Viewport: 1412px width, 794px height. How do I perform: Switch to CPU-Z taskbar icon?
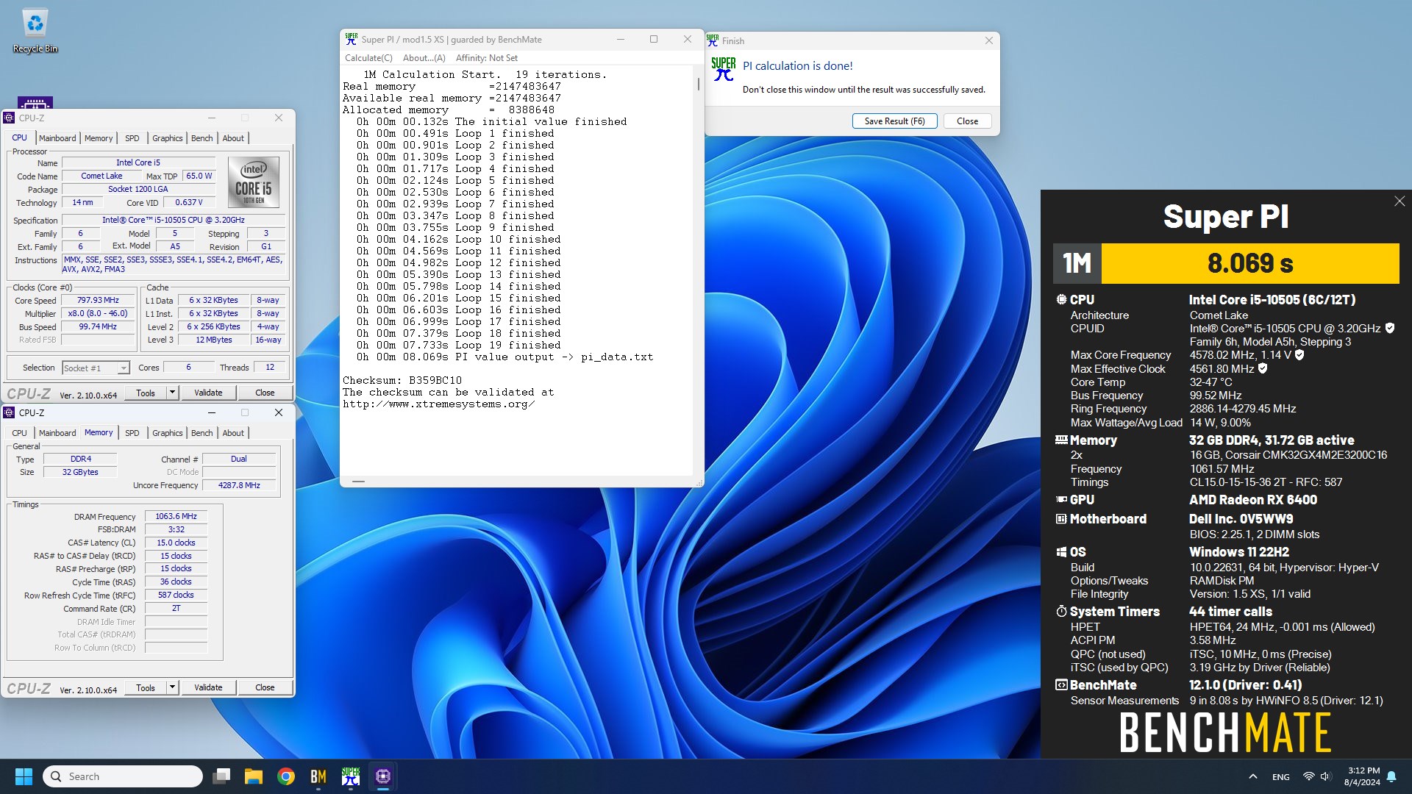383,776
